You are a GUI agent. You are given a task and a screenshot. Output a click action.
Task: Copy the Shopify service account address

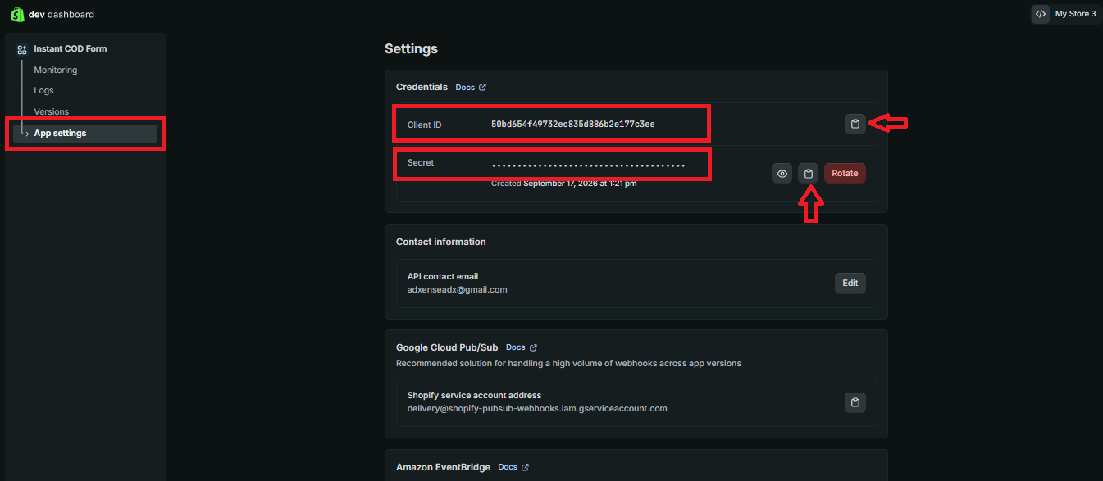click(x=855, y=402)
